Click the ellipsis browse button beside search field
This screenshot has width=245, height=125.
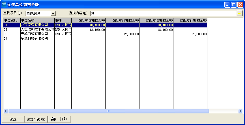(x=240, y=13)
